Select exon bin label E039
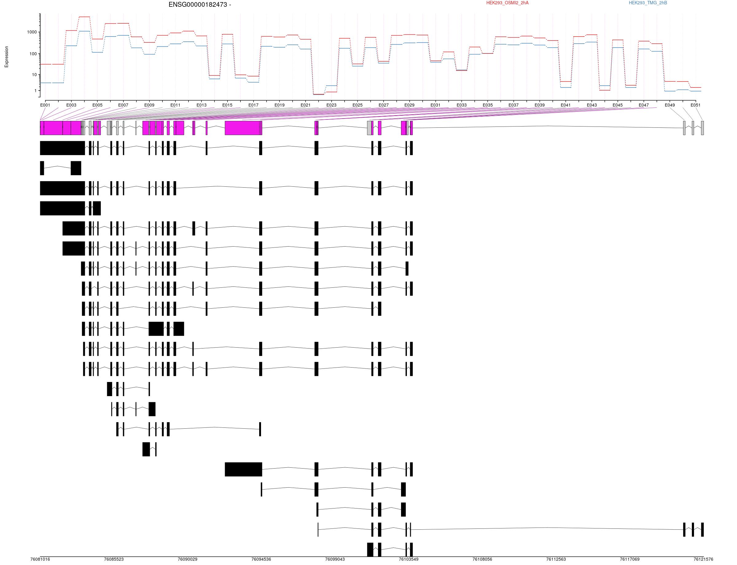737x565 pixels. coord(540,105)
